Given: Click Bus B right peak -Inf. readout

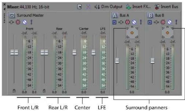Looking at the screenshot, I should [x=172, y=42].
